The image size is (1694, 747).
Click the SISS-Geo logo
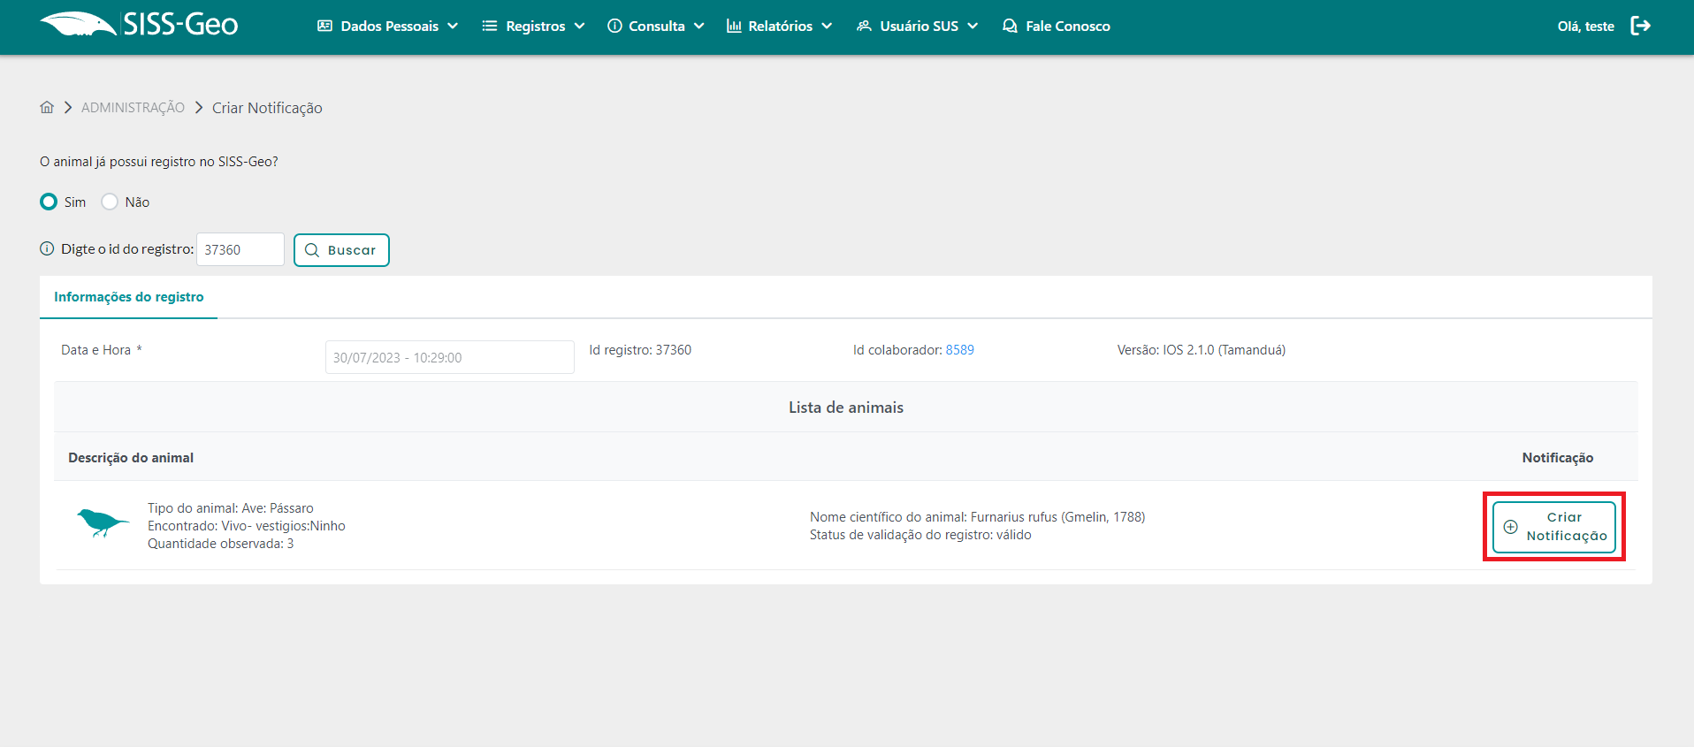[139, 25]
